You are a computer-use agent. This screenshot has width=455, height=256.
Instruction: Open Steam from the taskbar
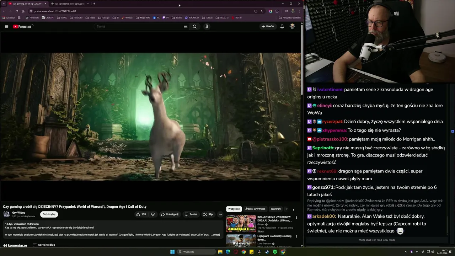[x=267, y=252]
